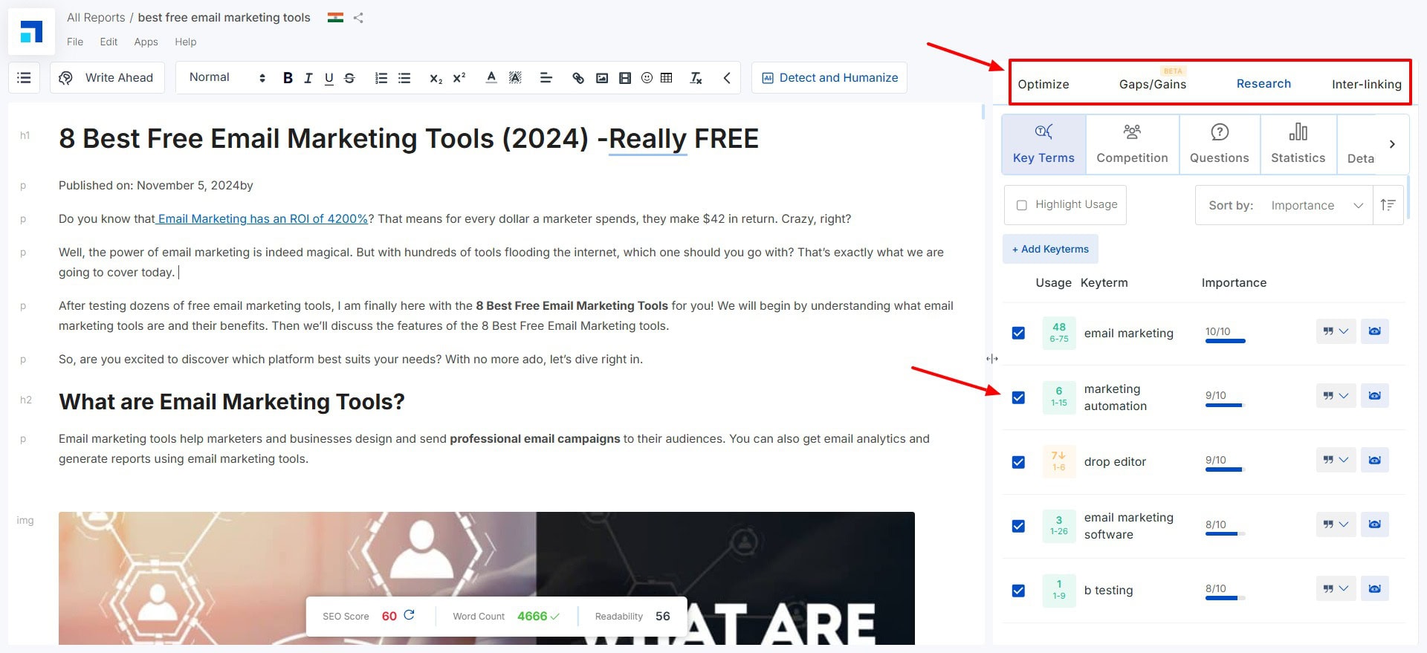Click the Insert Link icon

[577, 78]
